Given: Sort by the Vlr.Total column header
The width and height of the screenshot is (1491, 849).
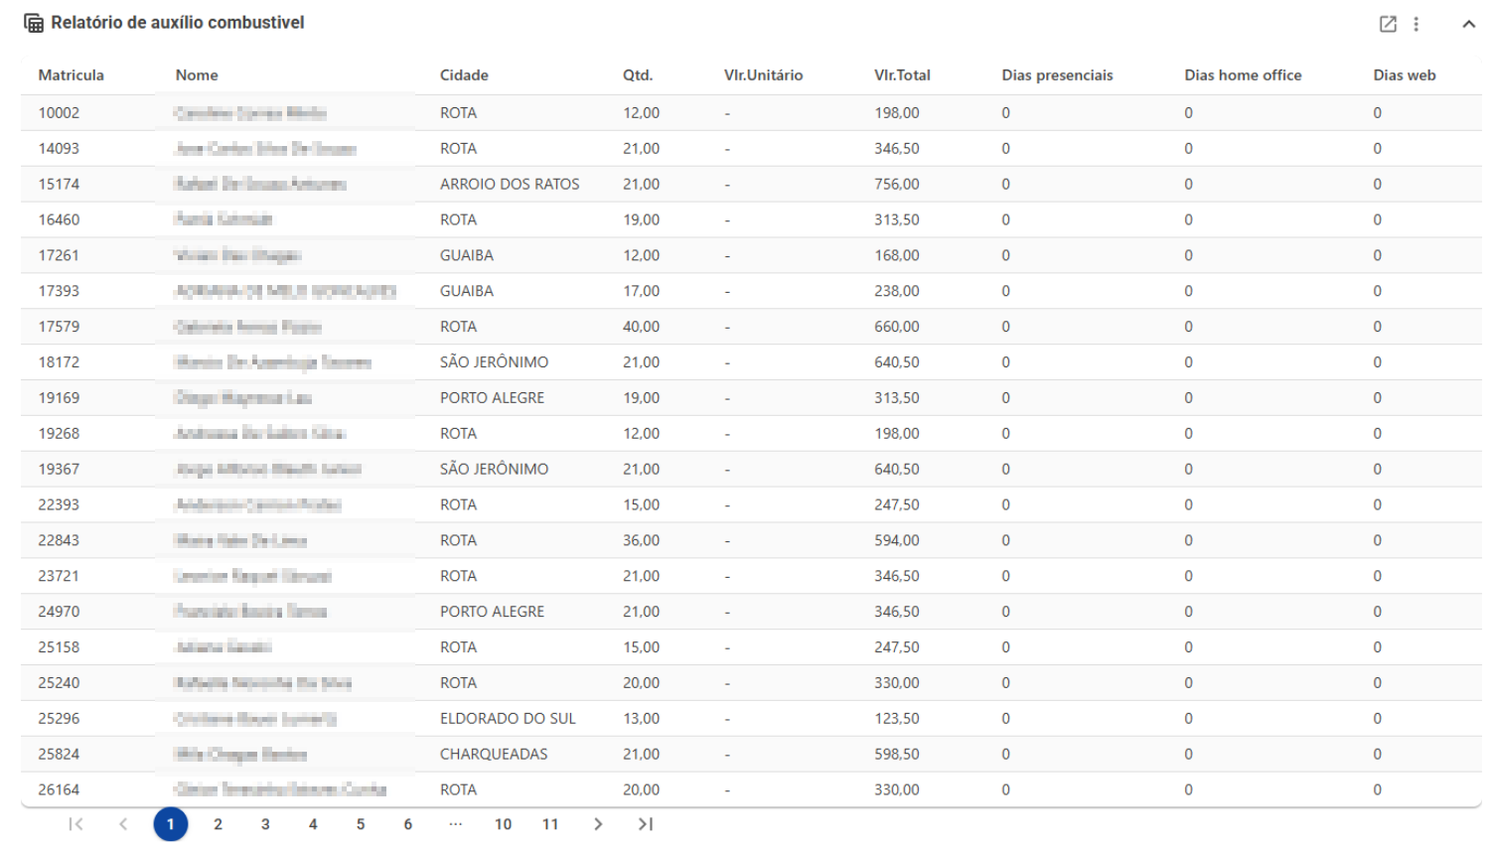Looking at the screenshot, I should pos(902,75).
